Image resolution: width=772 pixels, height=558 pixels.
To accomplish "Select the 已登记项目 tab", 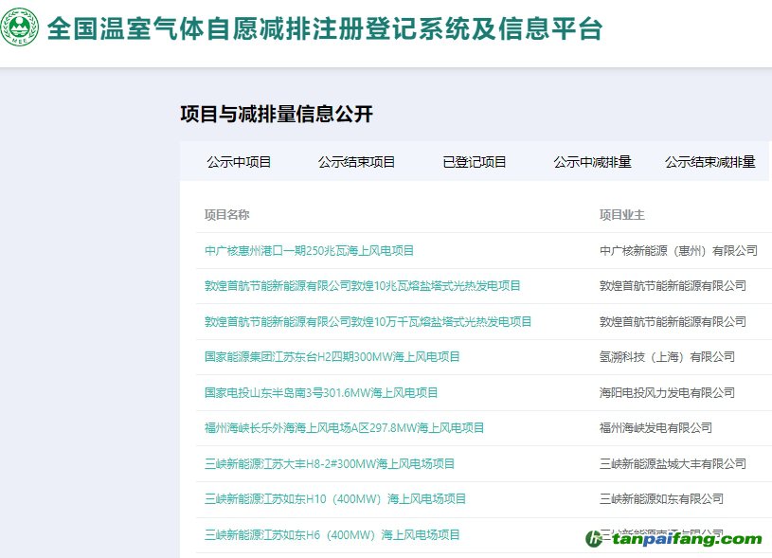I will point(475,162).
